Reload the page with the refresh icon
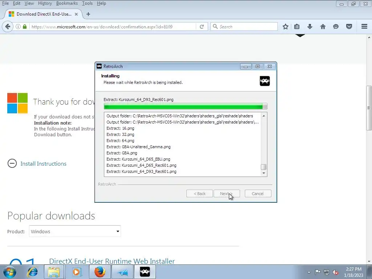The image size is (372, 279). tap(202, 27)
